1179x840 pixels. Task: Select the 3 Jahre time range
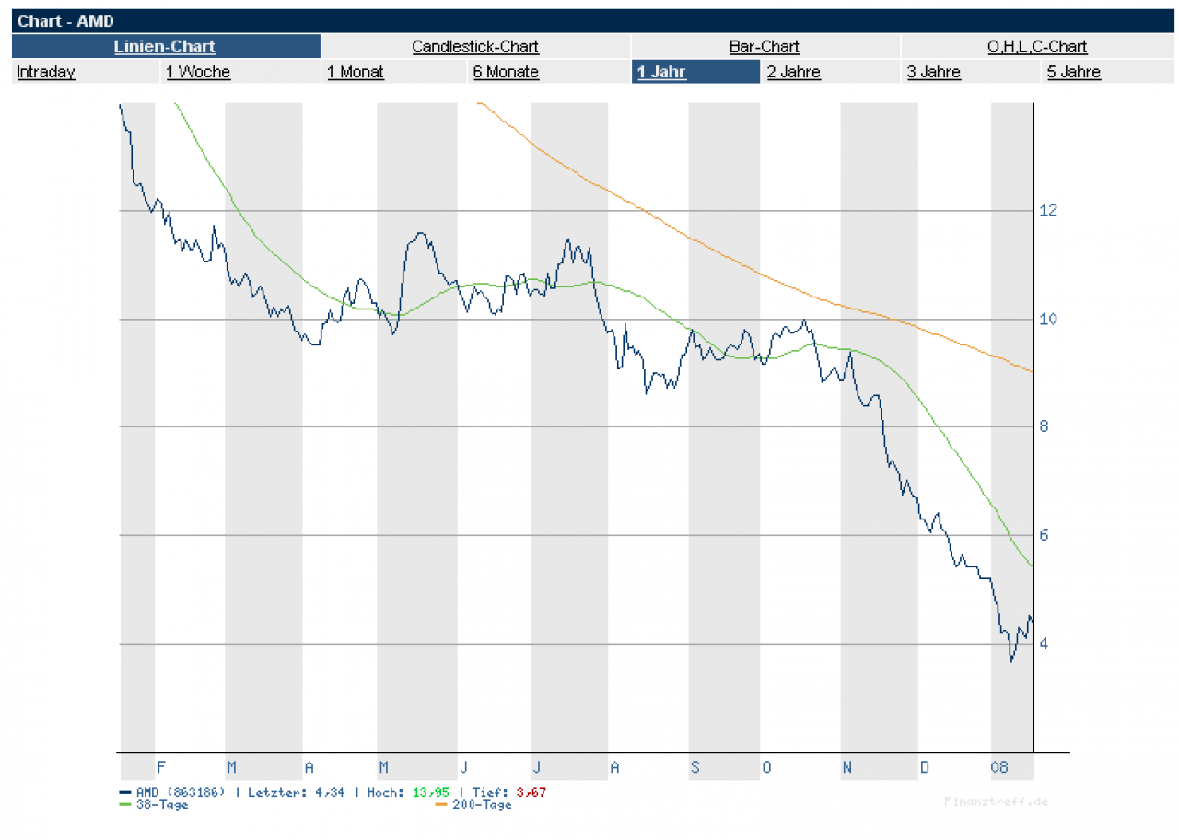[933, 72]
